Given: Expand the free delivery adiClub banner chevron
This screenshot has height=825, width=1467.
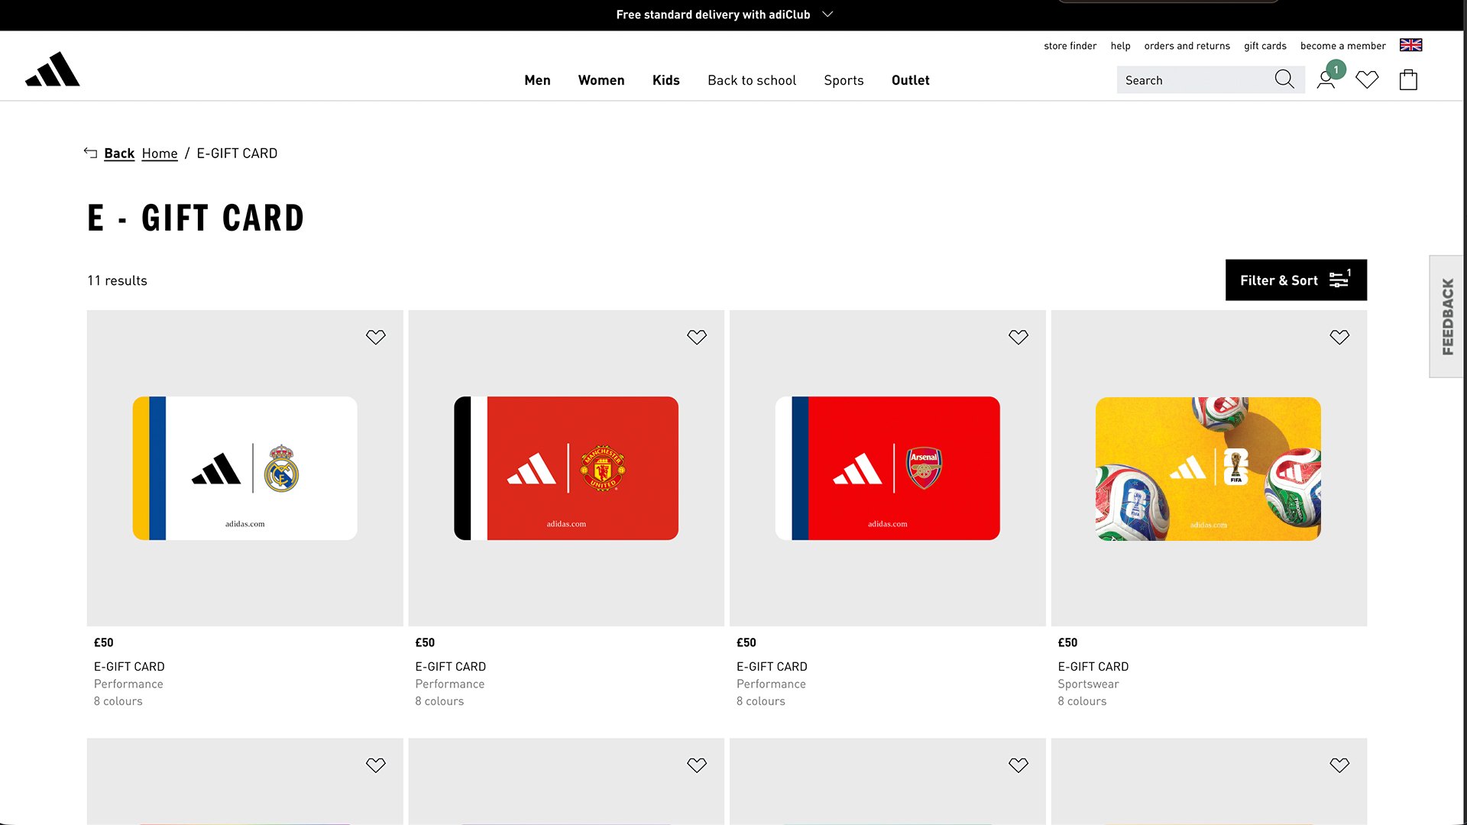Looking at the screenshot, I should pos(827,15).
